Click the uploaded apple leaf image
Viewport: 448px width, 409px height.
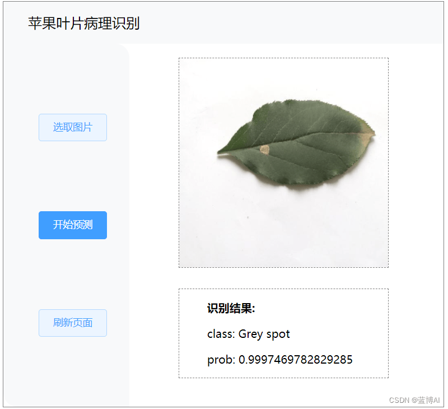pyautogui.click(x=283, y=162)
